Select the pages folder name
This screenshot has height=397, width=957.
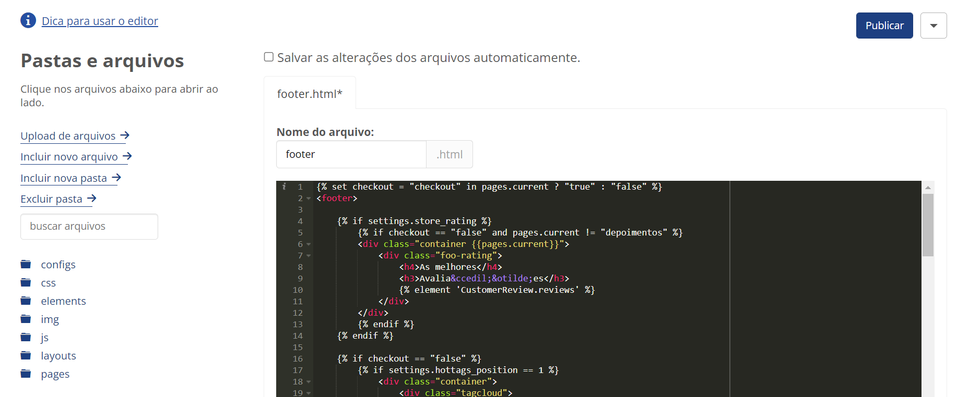55,374
